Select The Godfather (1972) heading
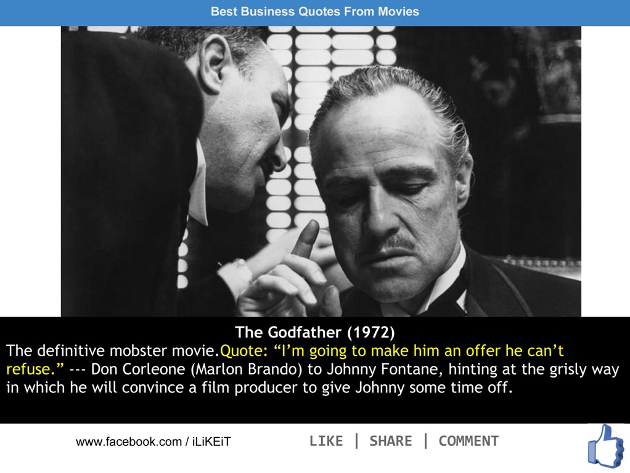 [x=314, y=332]
